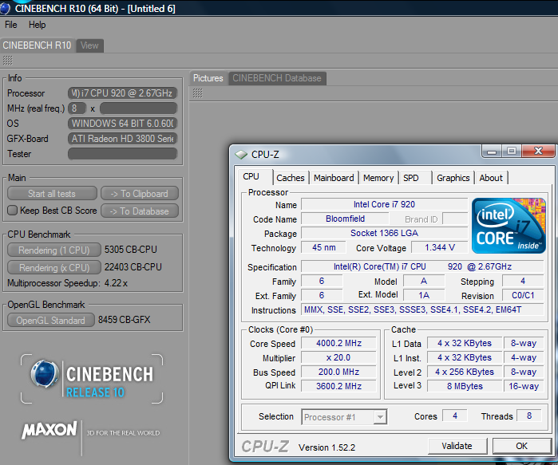Select the Pictures tab
Screen dimensions: 558x465
click(x=208, y=78)
